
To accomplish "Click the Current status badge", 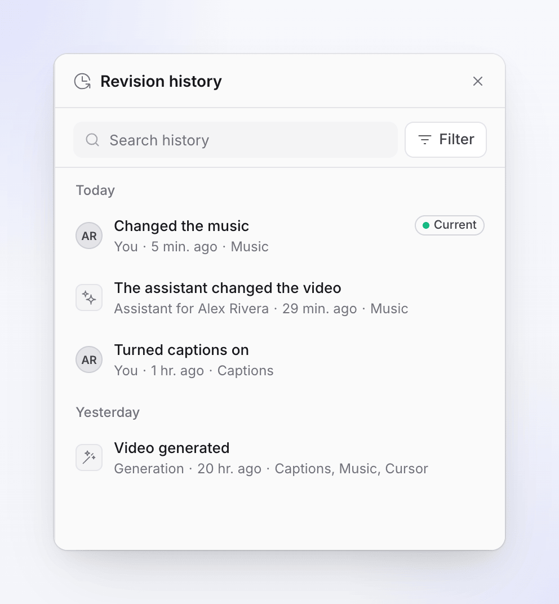I will pos(450,225).
